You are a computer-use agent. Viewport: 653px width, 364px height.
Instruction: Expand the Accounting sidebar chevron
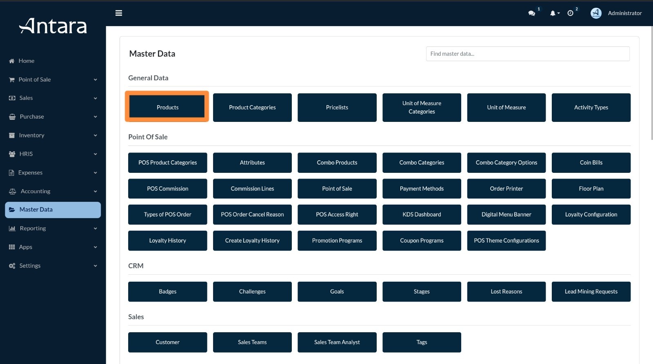pos(96,192)
